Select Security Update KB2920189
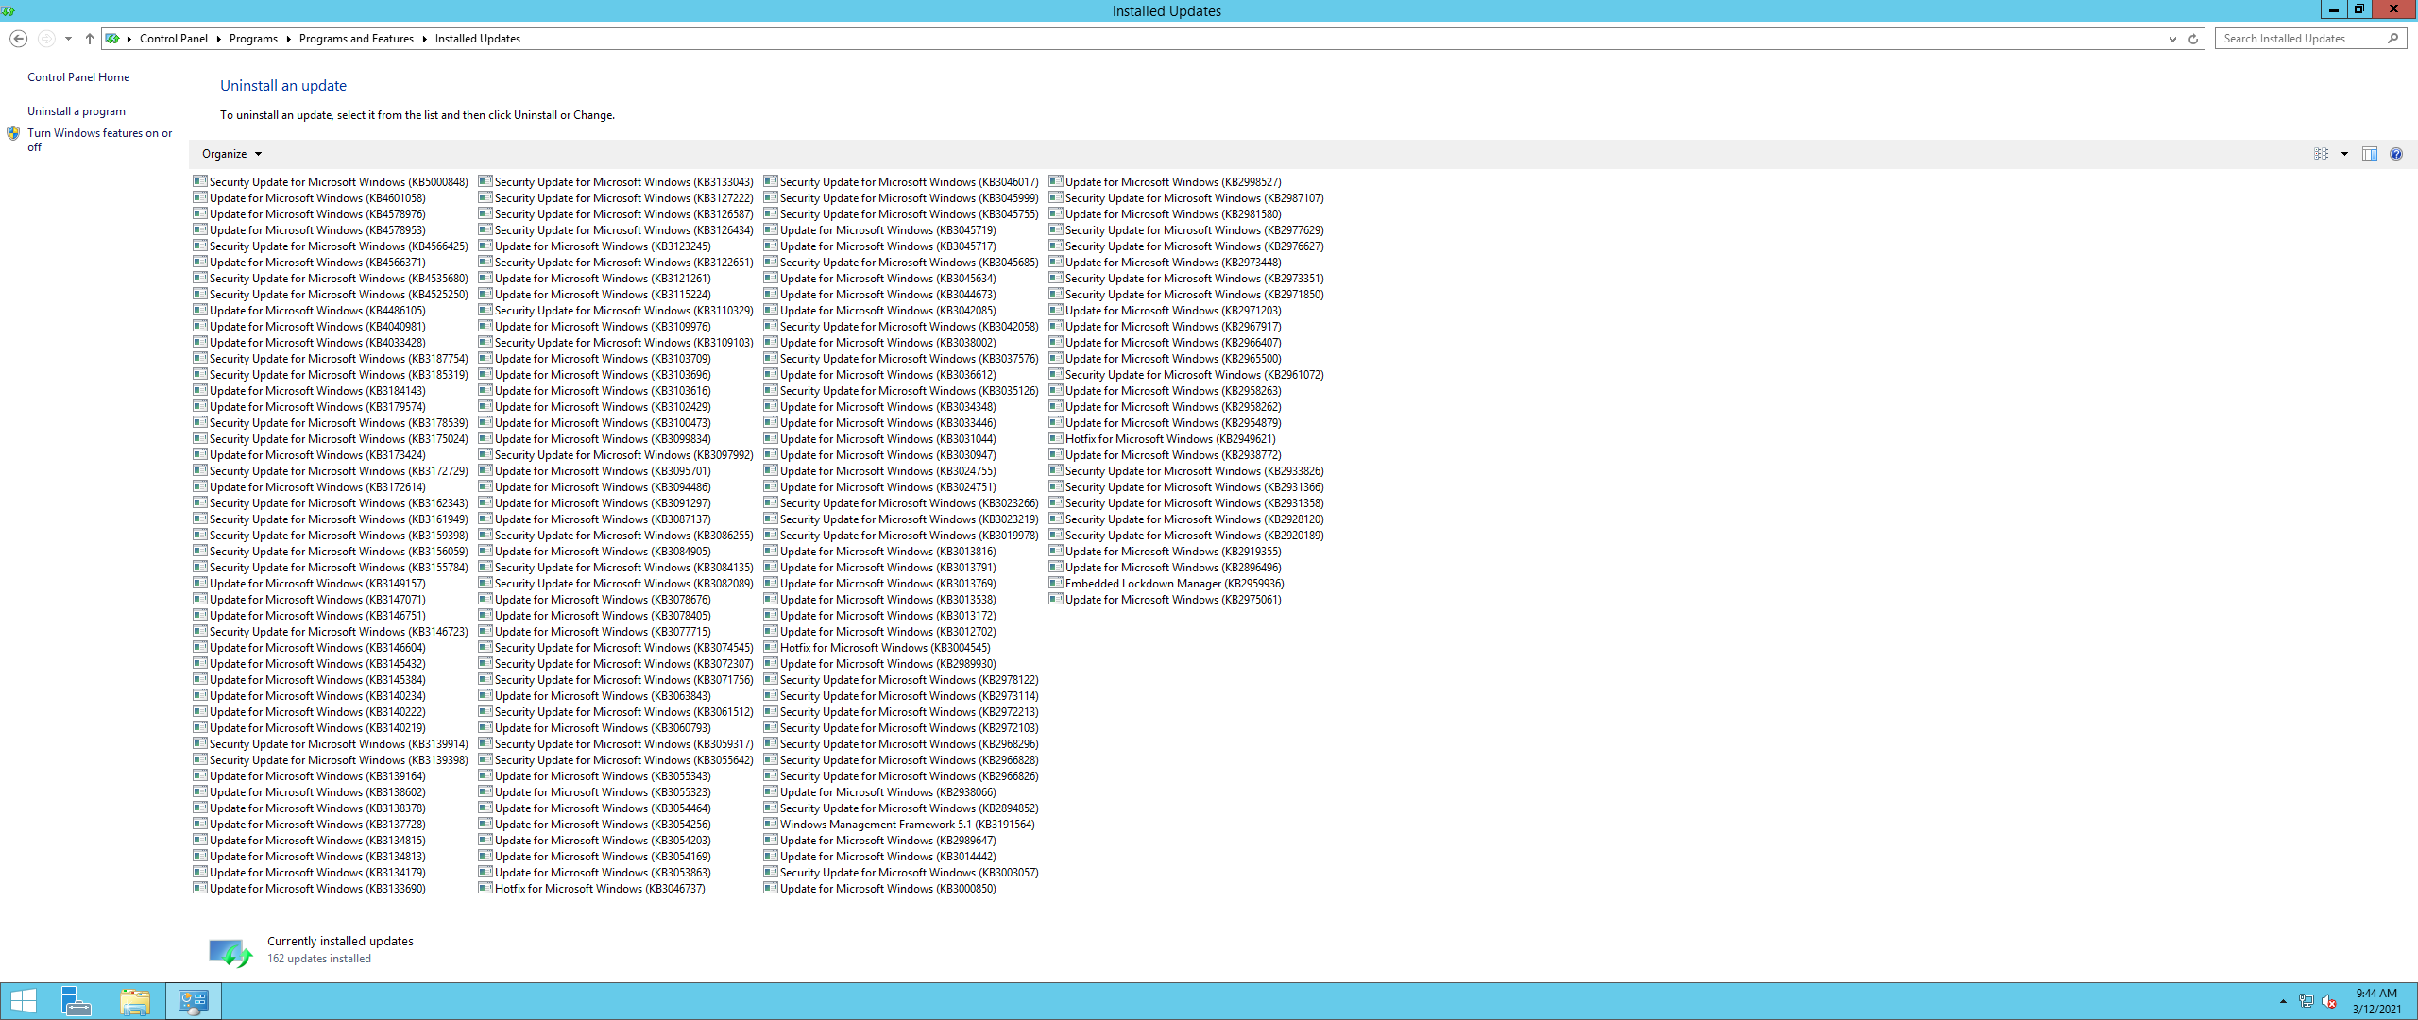 1186,535
